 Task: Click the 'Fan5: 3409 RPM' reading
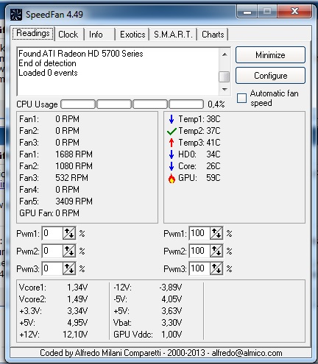pyautogui.click(x=56, y=201)
